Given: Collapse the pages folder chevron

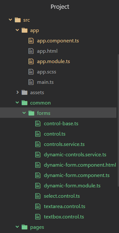Looking at the screenshot, I should coord(17,227).
